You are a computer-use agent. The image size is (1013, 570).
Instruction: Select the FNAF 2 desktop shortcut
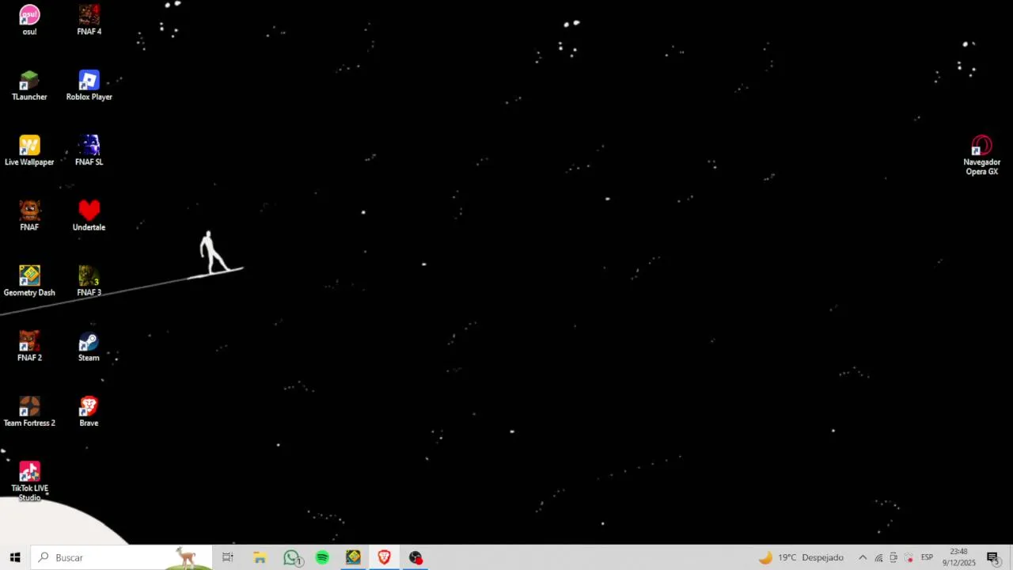click(x=29, y=346)
